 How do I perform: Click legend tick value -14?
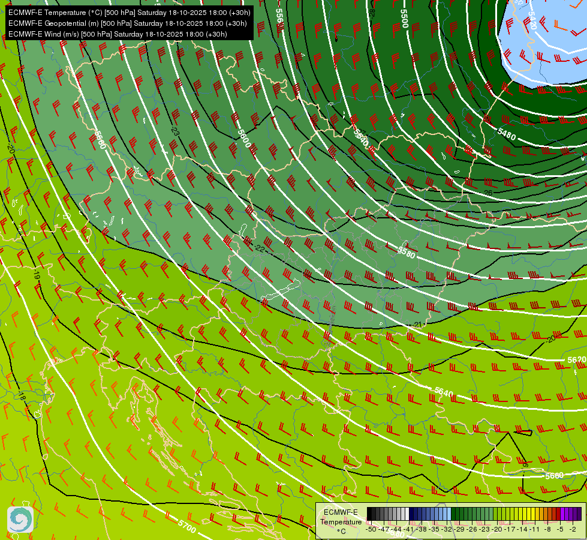pos(522,530)
